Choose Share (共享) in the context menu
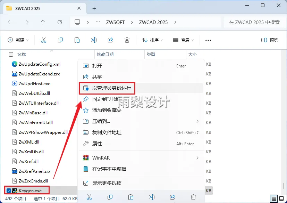The image size is (287, 203). (141, 77)
